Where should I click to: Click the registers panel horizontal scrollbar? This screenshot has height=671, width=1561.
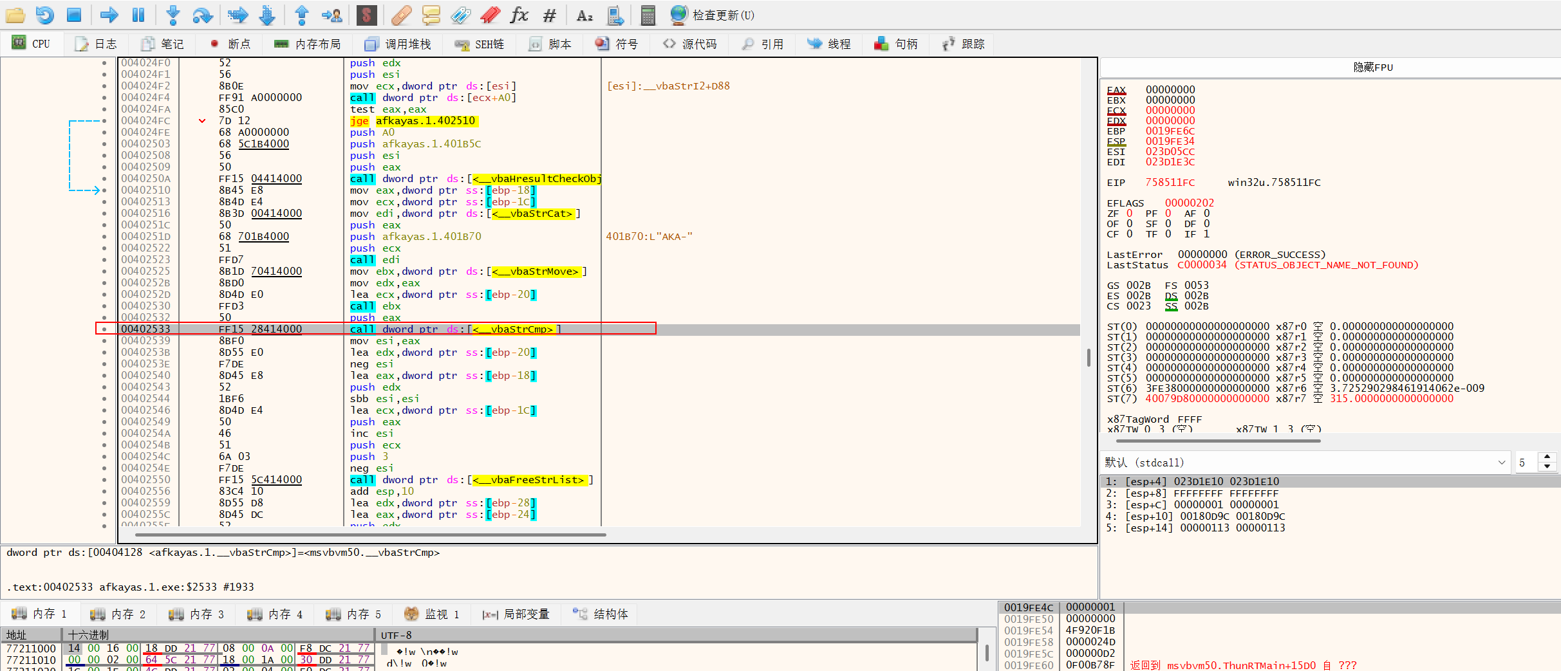pyautogui.click(x=1218, y=441)
